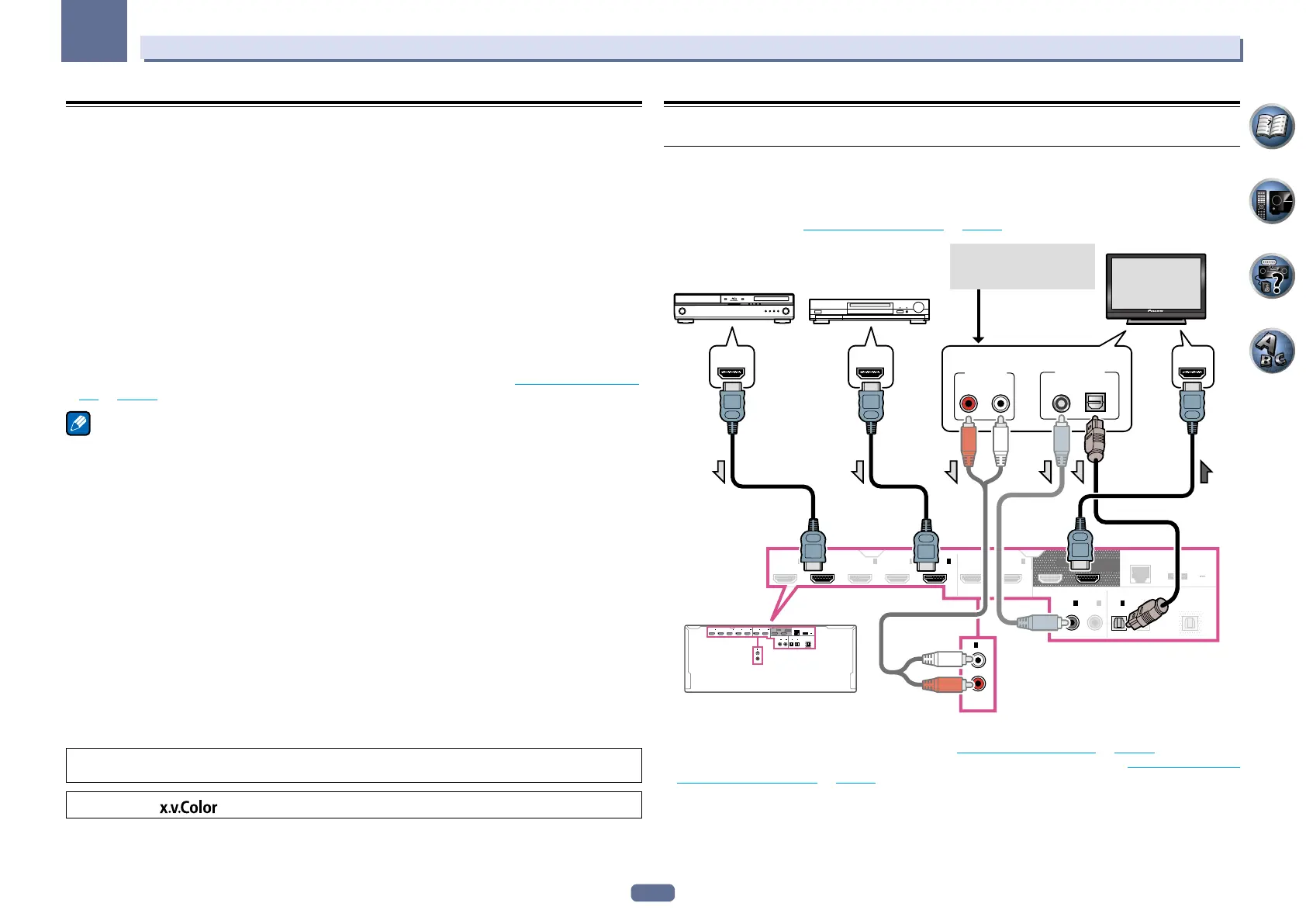The image size is (1306, 924).
Task: Click the HDMI port beneath the TV
Action: click(1192, 373)
